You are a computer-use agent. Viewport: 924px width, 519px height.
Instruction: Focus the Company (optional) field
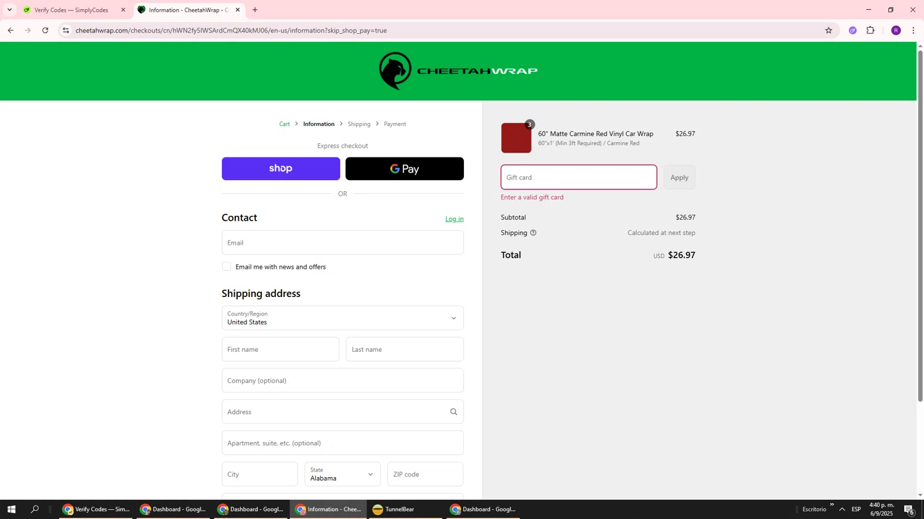[x=342, y=381]
